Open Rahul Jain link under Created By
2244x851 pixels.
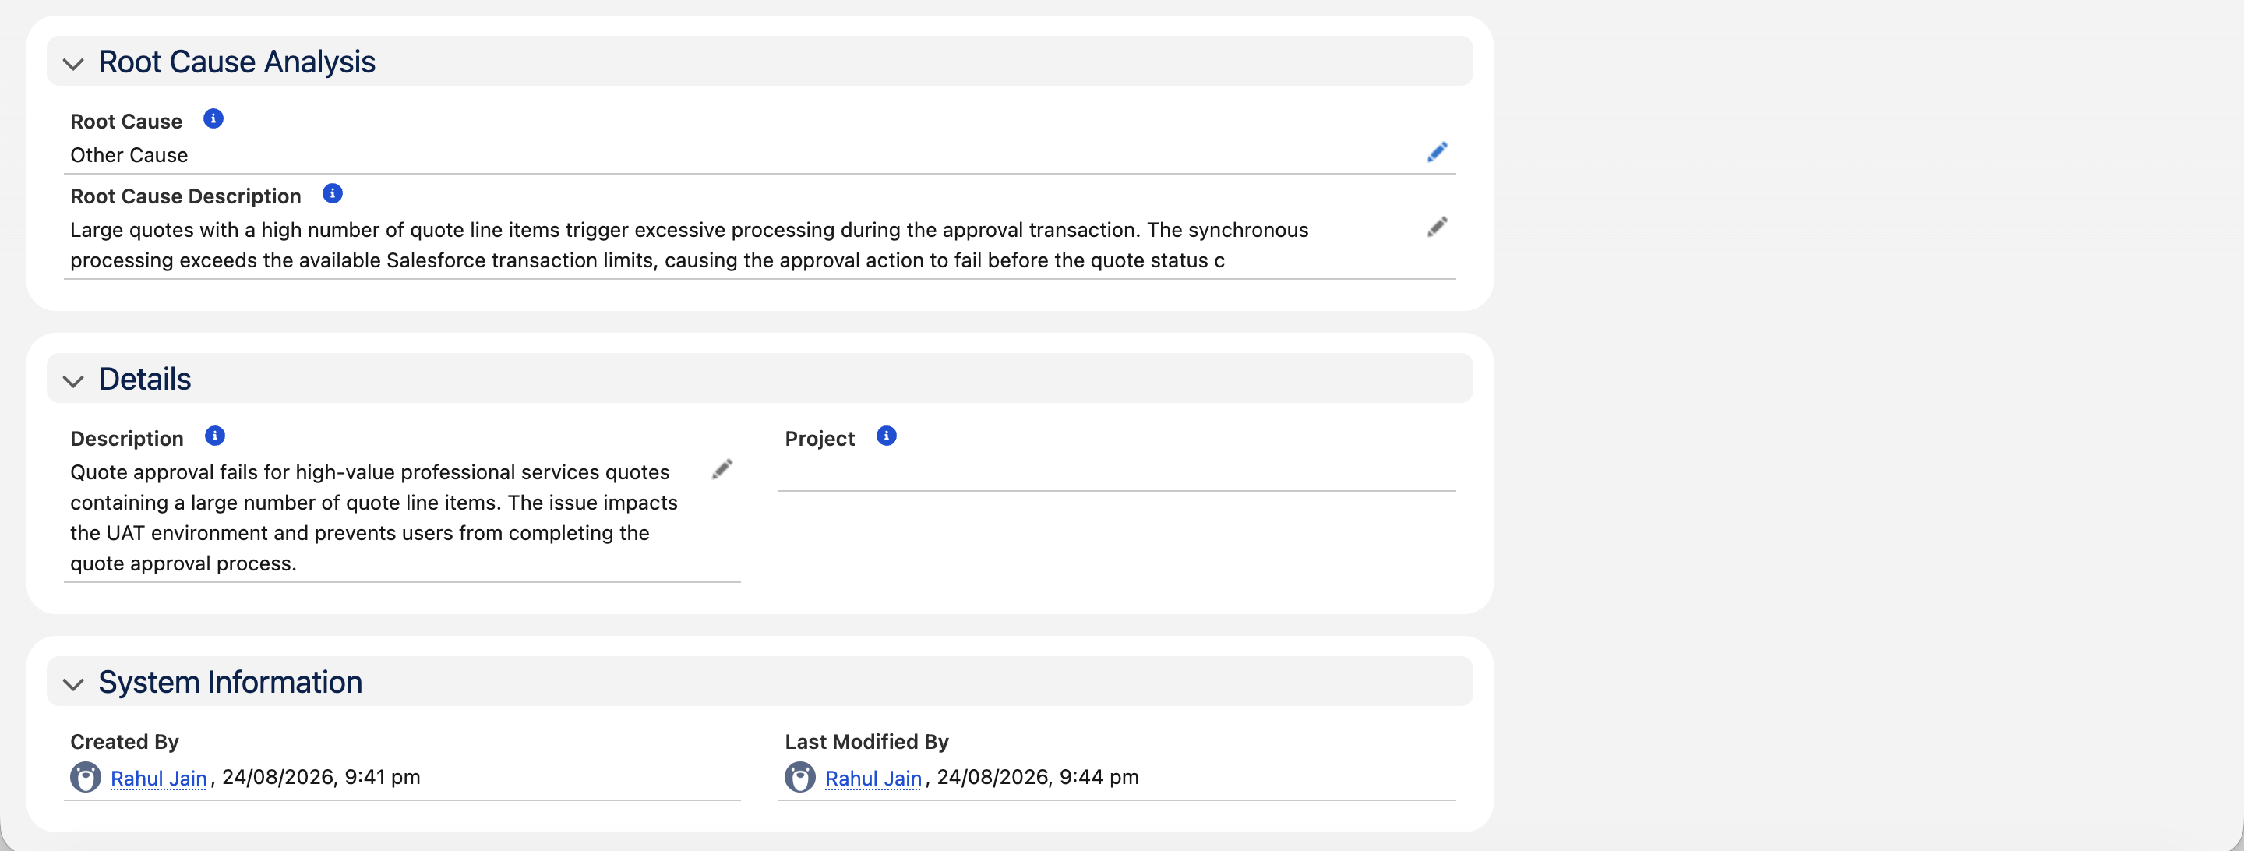coord(158,778)
